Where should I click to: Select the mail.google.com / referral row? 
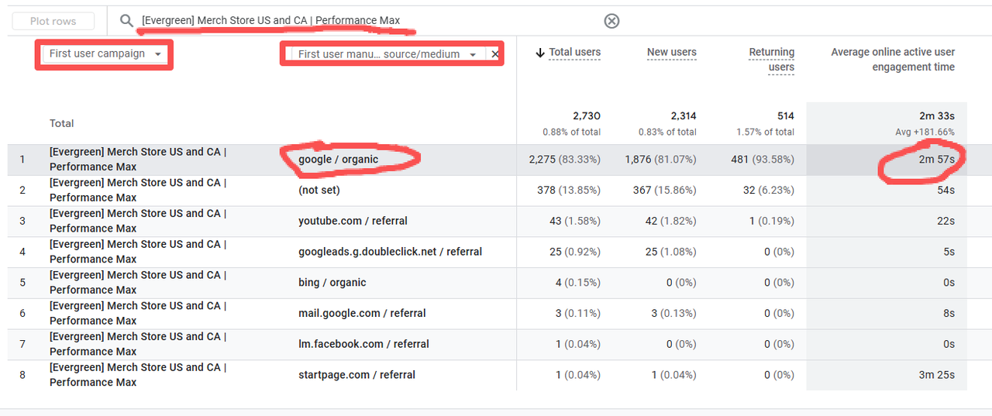[x=362, y=314]
